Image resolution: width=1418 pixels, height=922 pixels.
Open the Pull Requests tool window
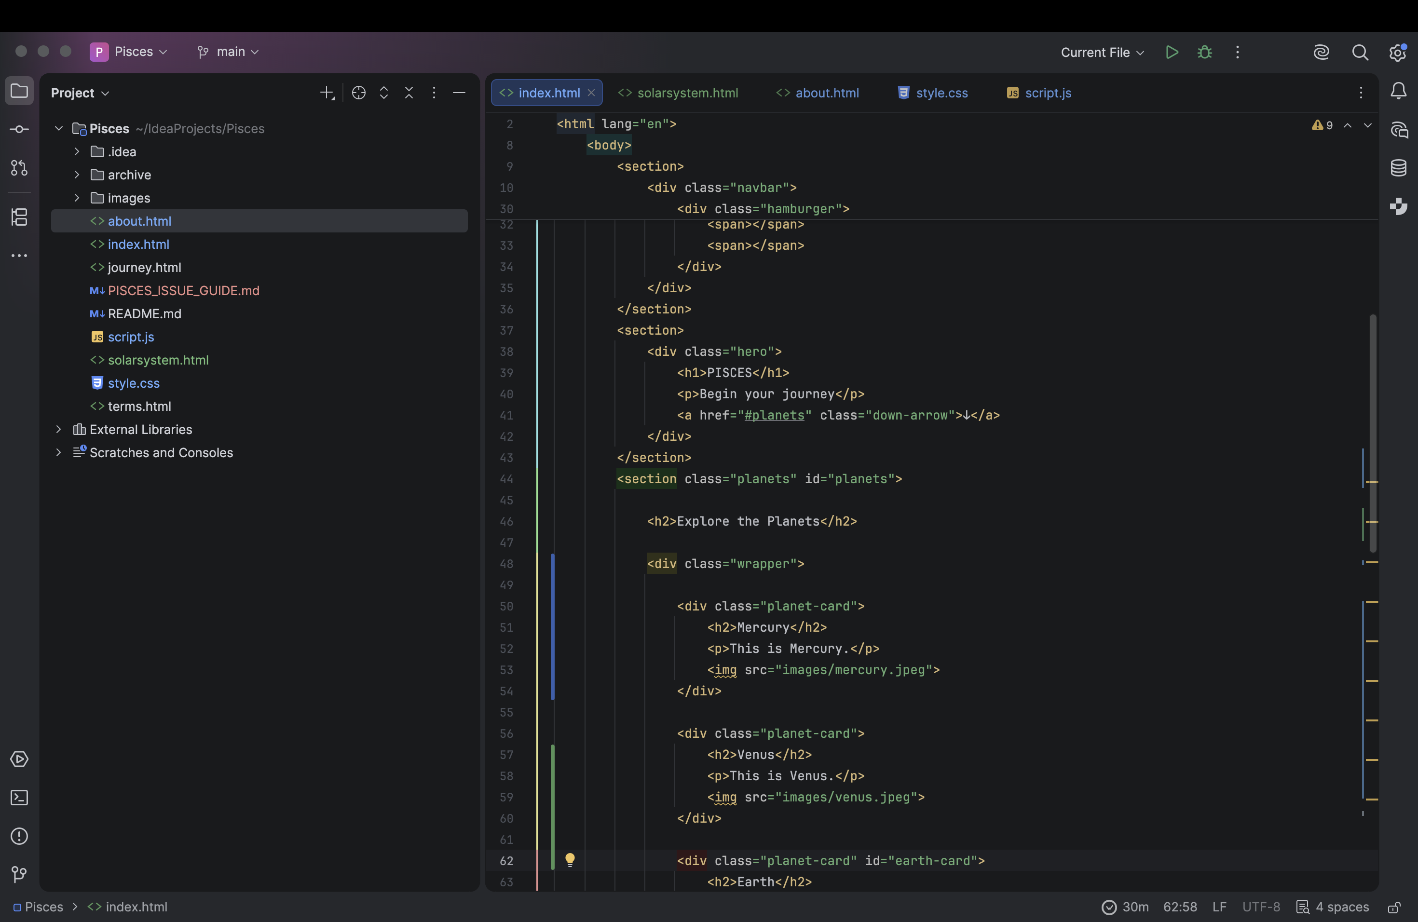tap(19, 168)
